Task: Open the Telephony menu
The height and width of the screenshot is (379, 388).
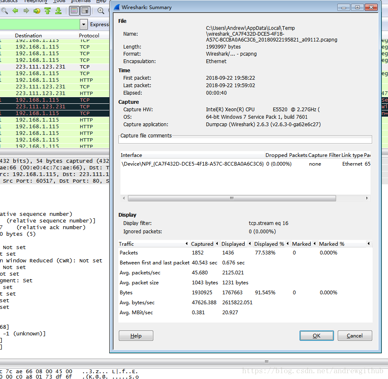Action: coord(35,1)
